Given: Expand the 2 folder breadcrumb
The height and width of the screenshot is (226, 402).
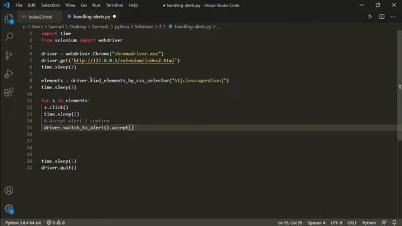Looking at the screenshot, I should click(x=160, y=26).
